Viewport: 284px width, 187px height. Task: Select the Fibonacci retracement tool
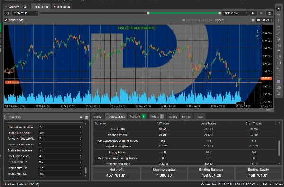click(x=279, y=57)
